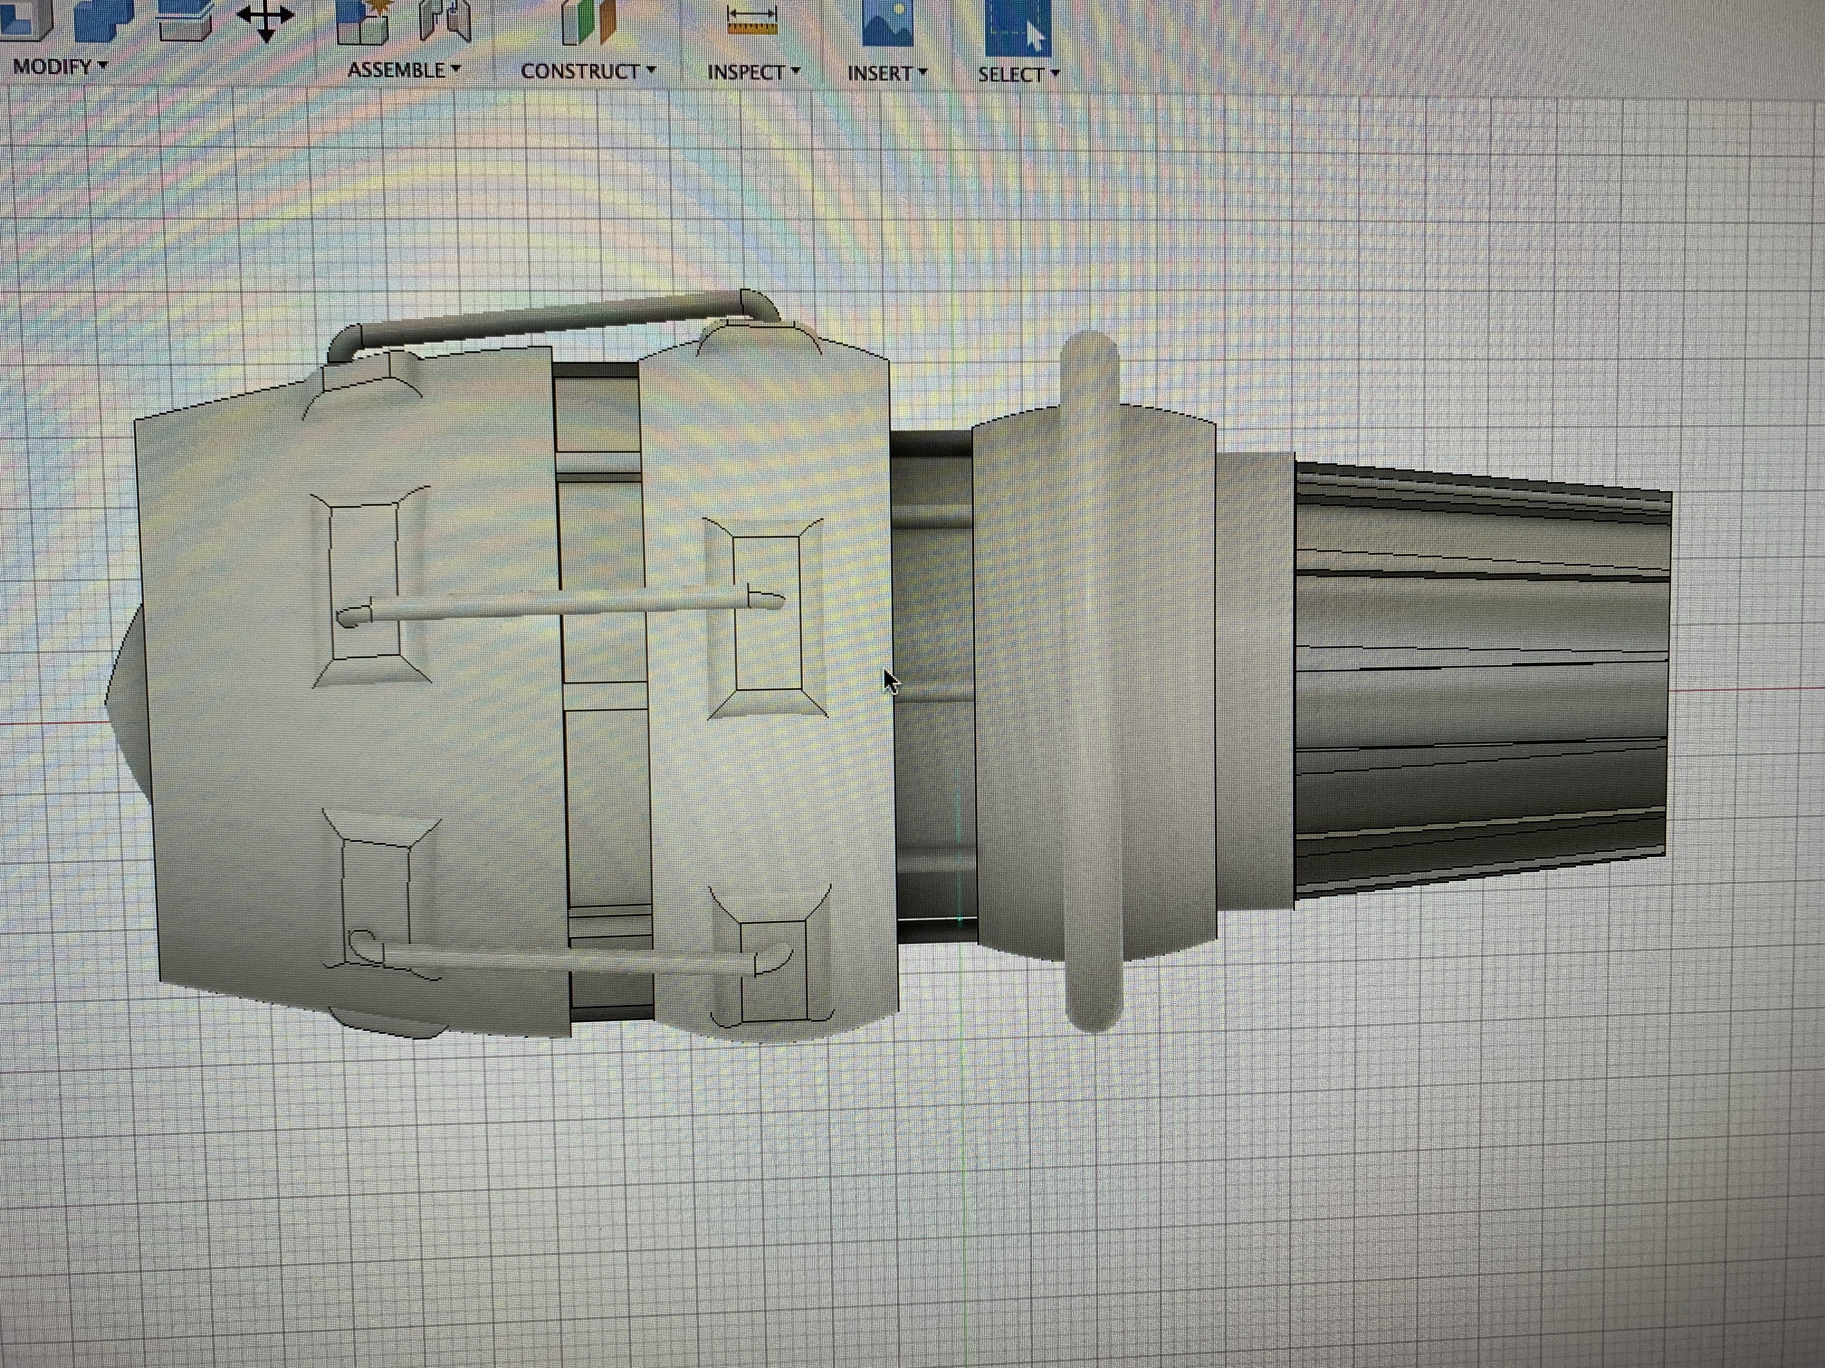Activate the Select cursor tool icon

1017,26
